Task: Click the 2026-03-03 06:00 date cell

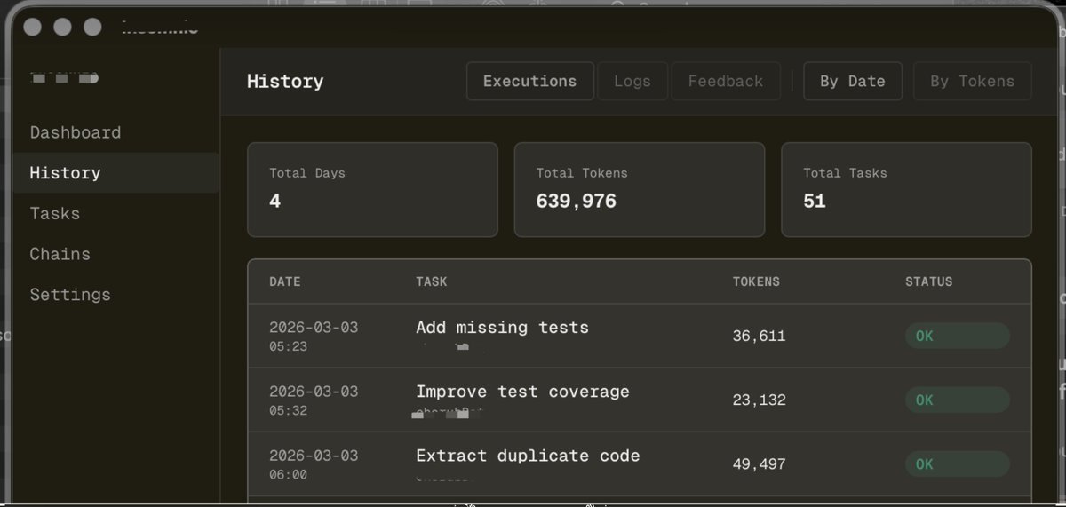Action: tap(314, 463)
